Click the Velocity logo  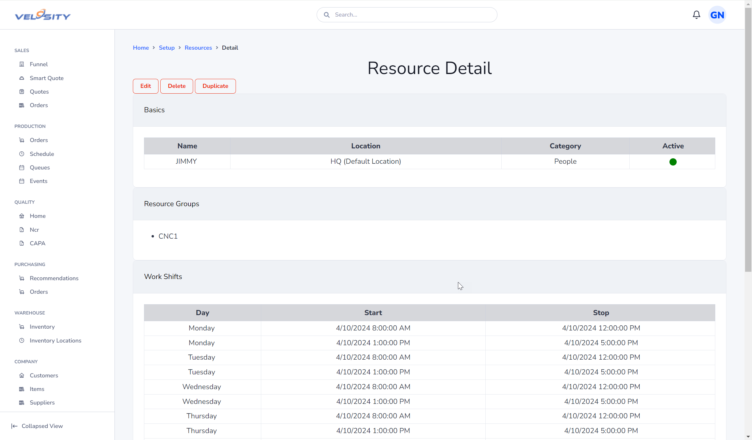[43, 15]
